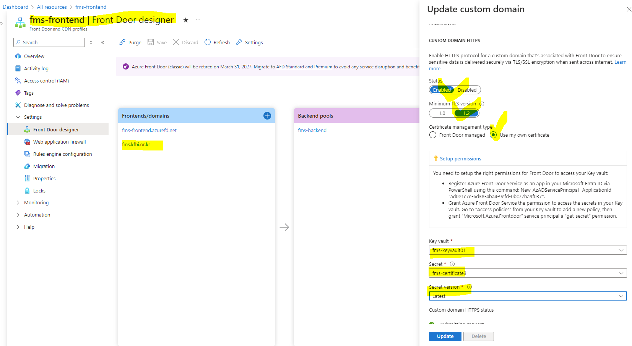
Task: Go to Dashboard breadcrumb
Action: [15, 7]
